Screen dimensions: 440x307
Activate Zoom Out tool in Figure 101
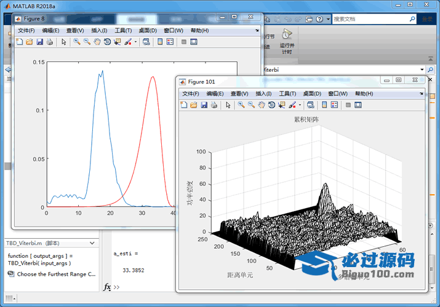(252, 105)
